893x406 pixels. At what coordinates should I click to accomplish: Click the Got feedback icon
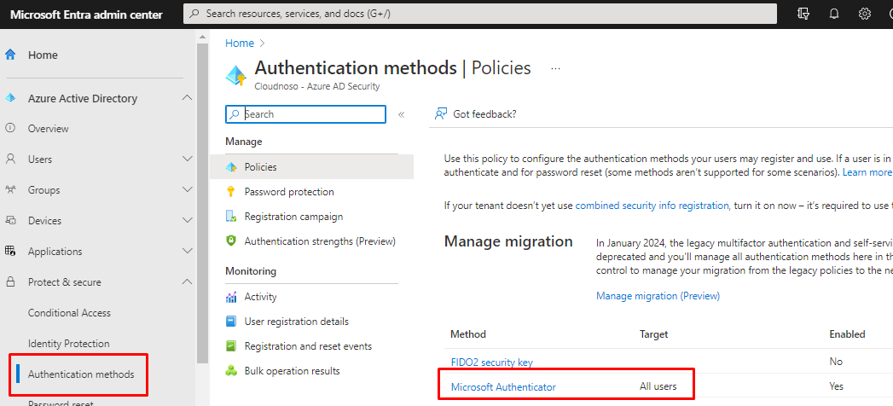(x=441, y=113)
